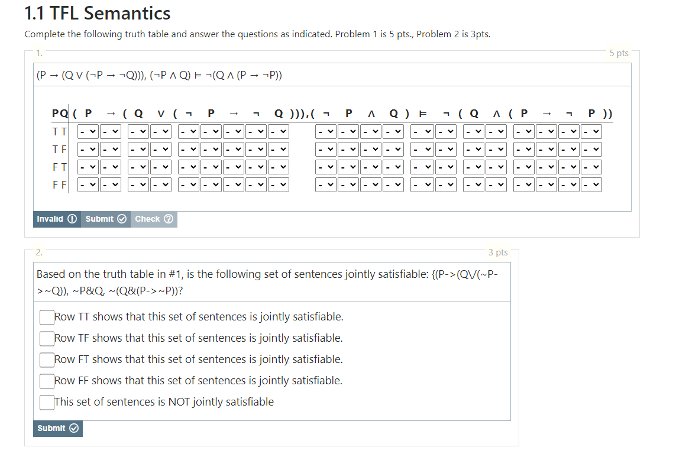Check "Row TT shows that this set is jointly satisfiable"
Screen dimensions: 689x457
pyautogui.click(x=46, y=317)
